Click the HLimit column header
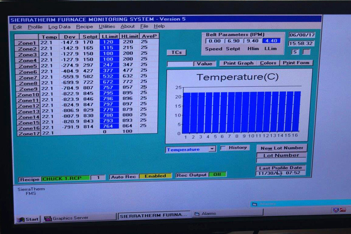 130,36
